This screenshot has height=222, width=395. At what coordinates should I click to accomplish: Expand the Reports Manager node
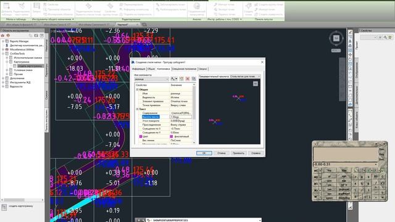3,41
